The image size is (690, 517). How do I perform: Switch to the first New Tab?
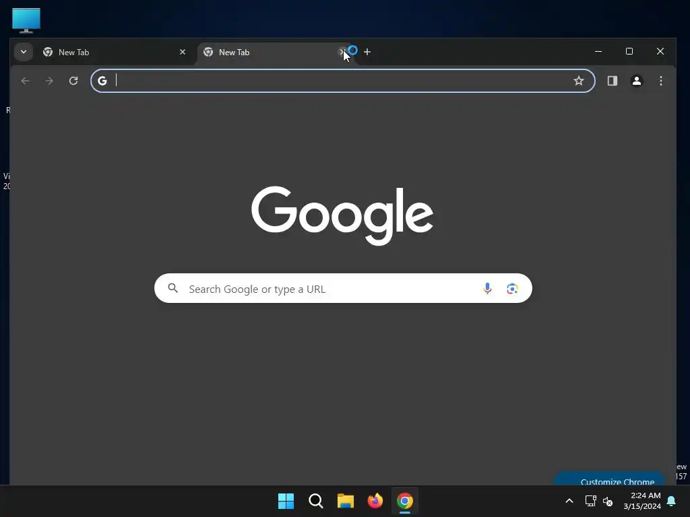pos(115,53)
